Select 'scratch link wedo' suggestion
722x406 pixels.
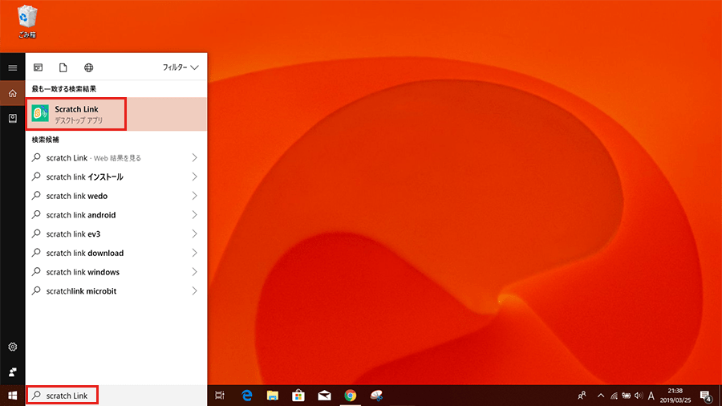click(x=116, y=196)
